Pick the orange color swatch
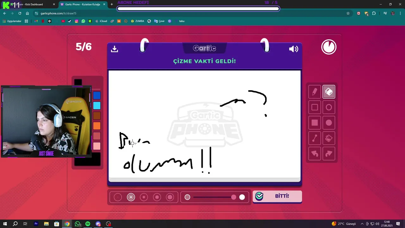 pos(97,126)
